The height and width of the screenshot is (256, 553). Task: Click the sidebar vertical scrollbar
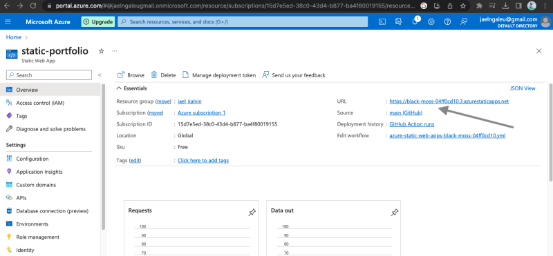tap(103, 157)
